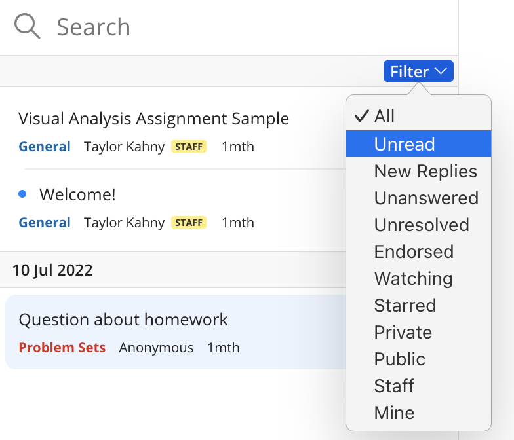
Task: Select Private in the filter list
Action: coord(403,333)
